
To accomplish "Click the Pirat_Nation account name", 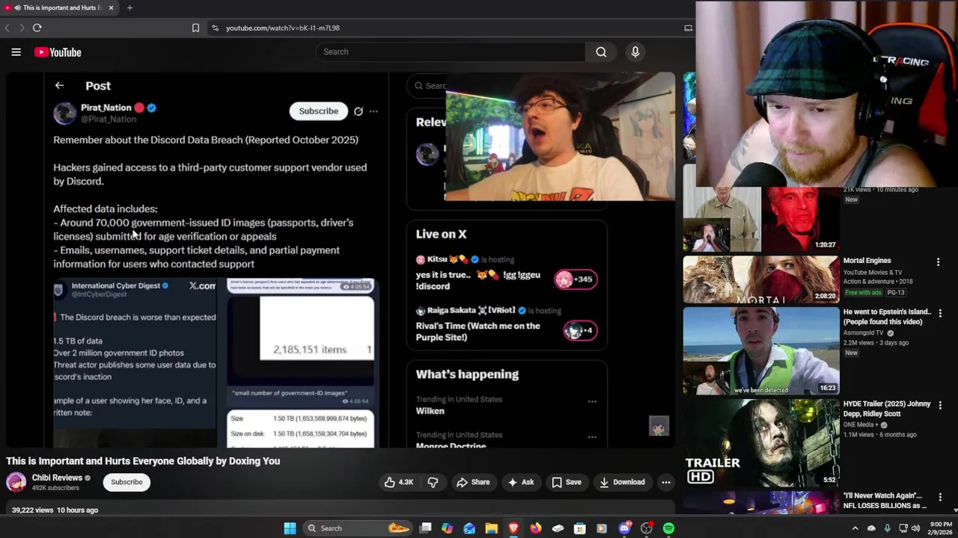I will coord(106,108).
